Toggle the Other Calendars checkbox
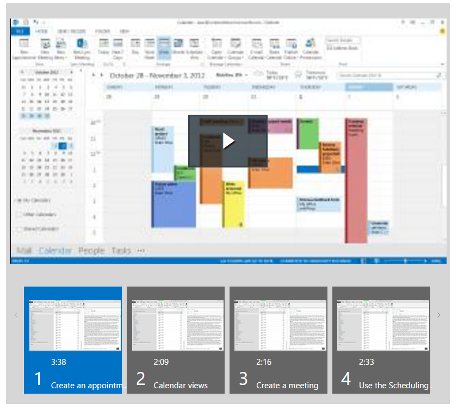The height and width of the screenshot is (410, 458). 20,215
